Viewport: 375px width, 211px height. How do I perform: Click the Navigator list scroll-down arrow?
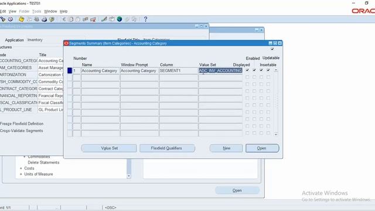[129, 176]
